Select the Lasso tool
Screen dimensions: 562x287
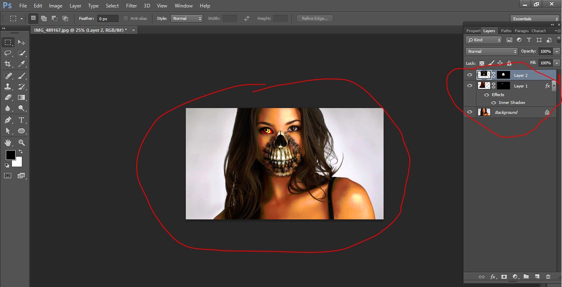tap(8, 53)
